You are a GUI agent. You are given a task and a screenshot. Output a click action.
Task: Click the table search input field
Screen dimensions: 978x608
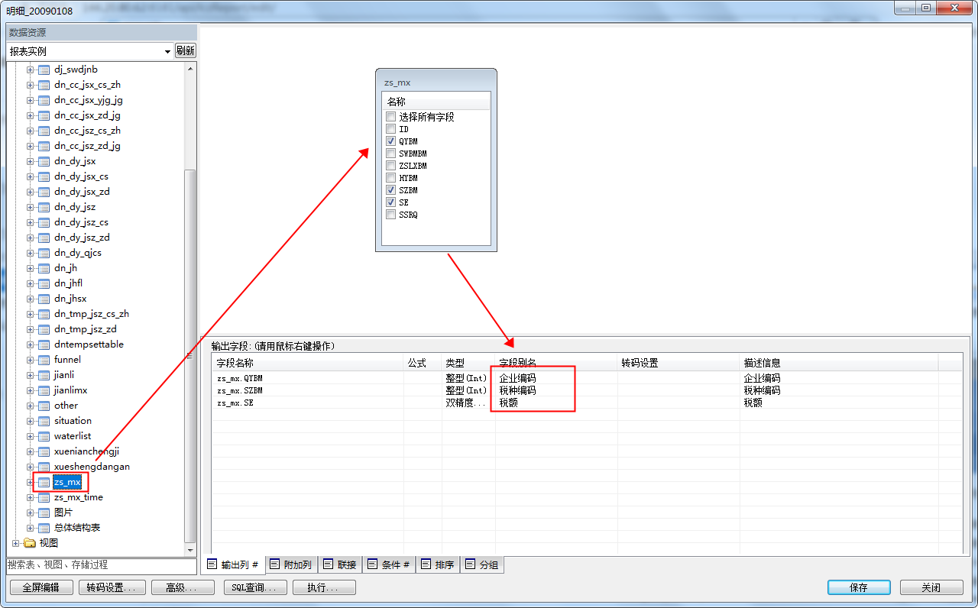pos(101,565)
